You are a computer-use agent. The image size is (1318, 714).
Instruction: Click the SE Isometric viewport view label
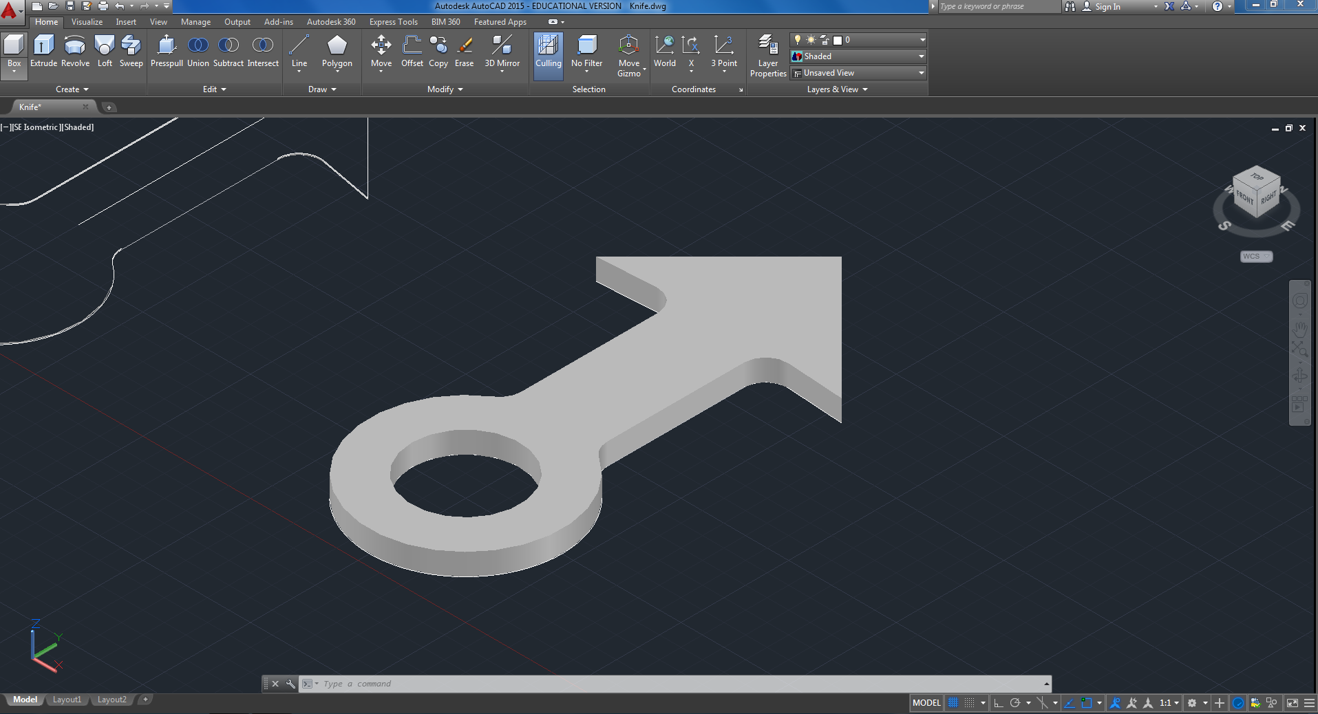coord(36,127)
